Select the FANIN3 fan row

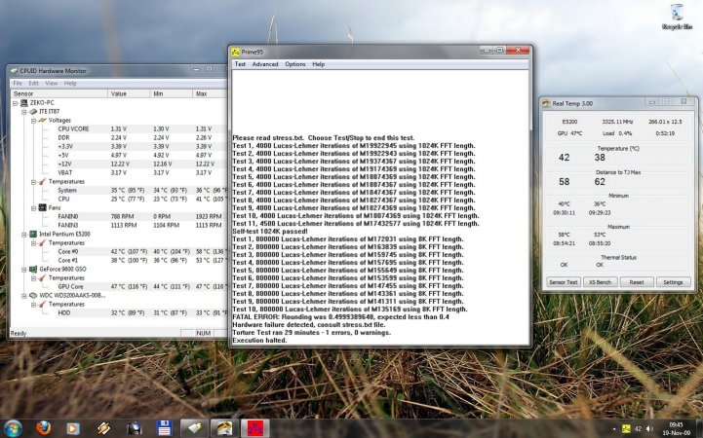point(119,225)
